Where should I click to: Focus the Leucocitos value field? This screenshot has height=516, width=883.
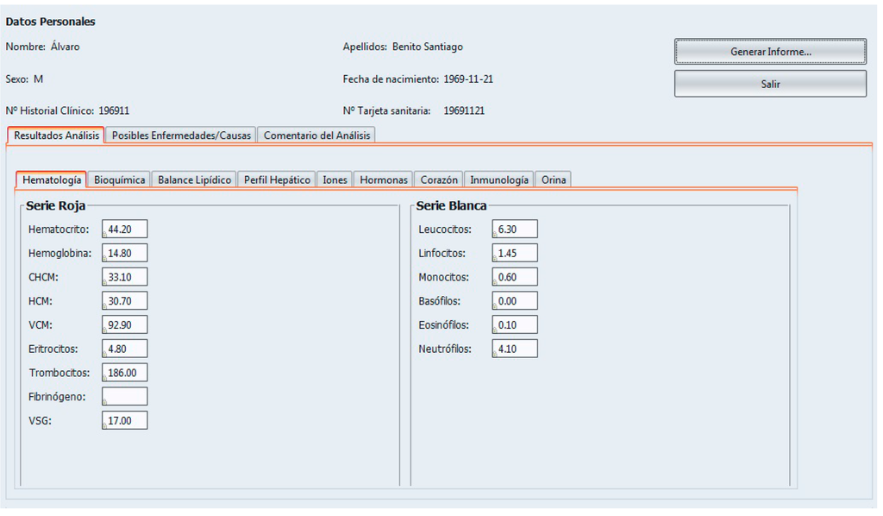pos(516,229)
